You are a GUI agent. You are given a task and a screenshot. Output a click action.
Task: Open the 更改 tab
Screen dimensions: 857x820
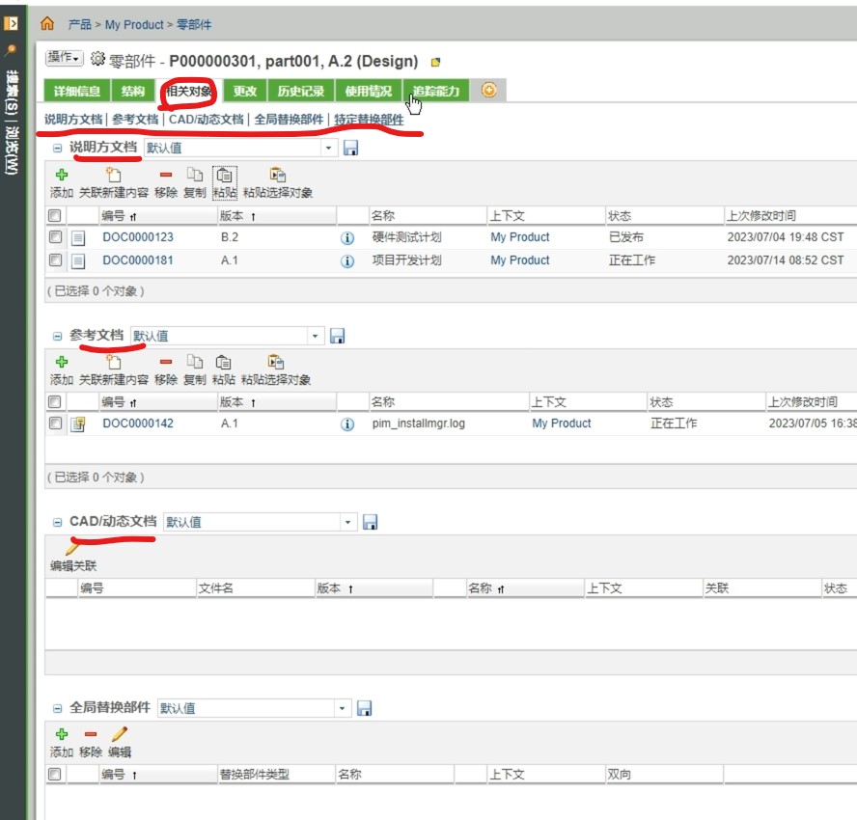tap(244, 91)
